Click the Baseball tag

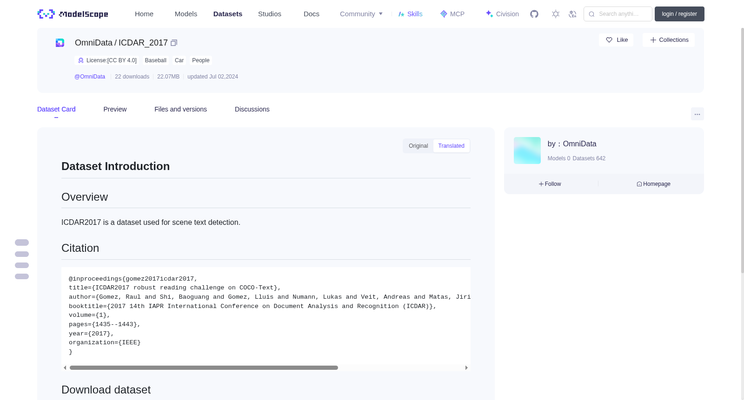click(x=156, y=60)
